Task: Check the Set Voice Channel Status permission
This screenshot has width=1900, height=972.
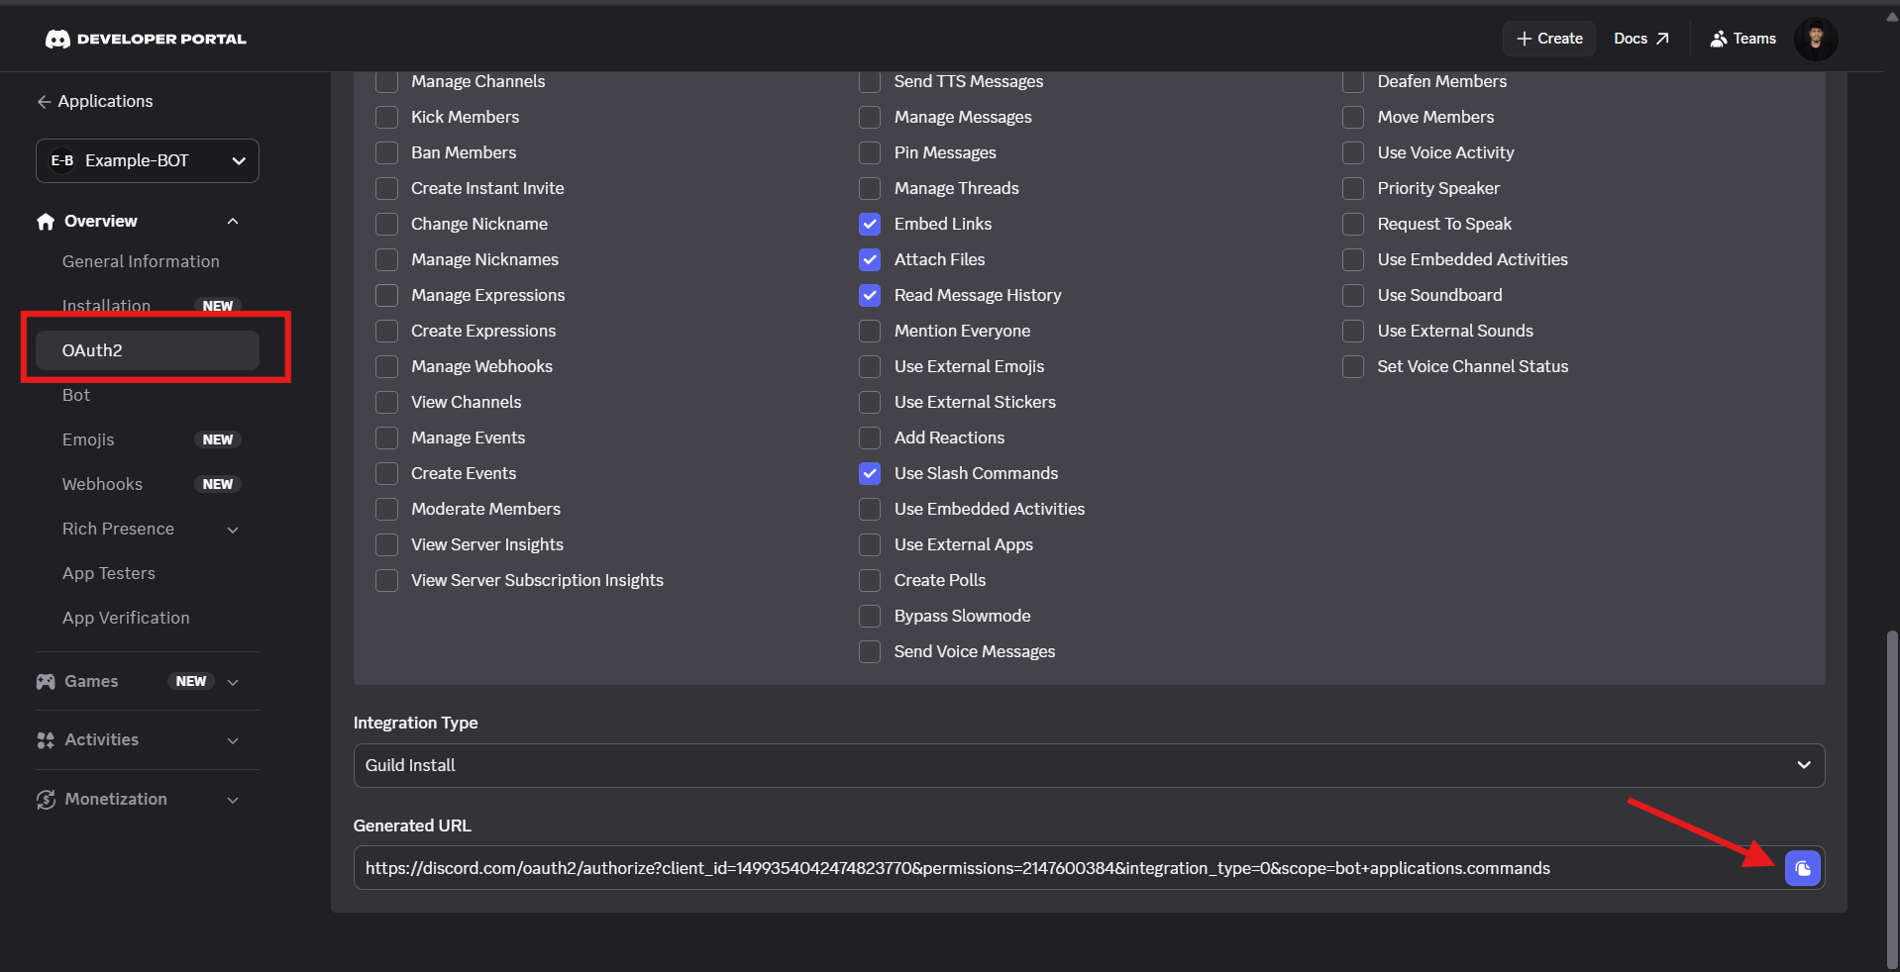Action: tap(1353, 366)
